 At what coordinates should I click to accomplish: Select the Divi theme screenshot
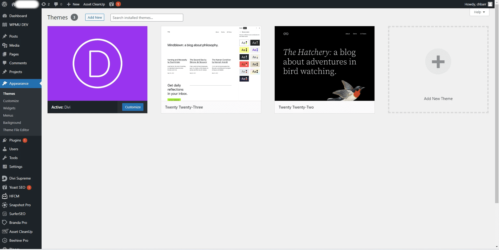coord(97,63)
